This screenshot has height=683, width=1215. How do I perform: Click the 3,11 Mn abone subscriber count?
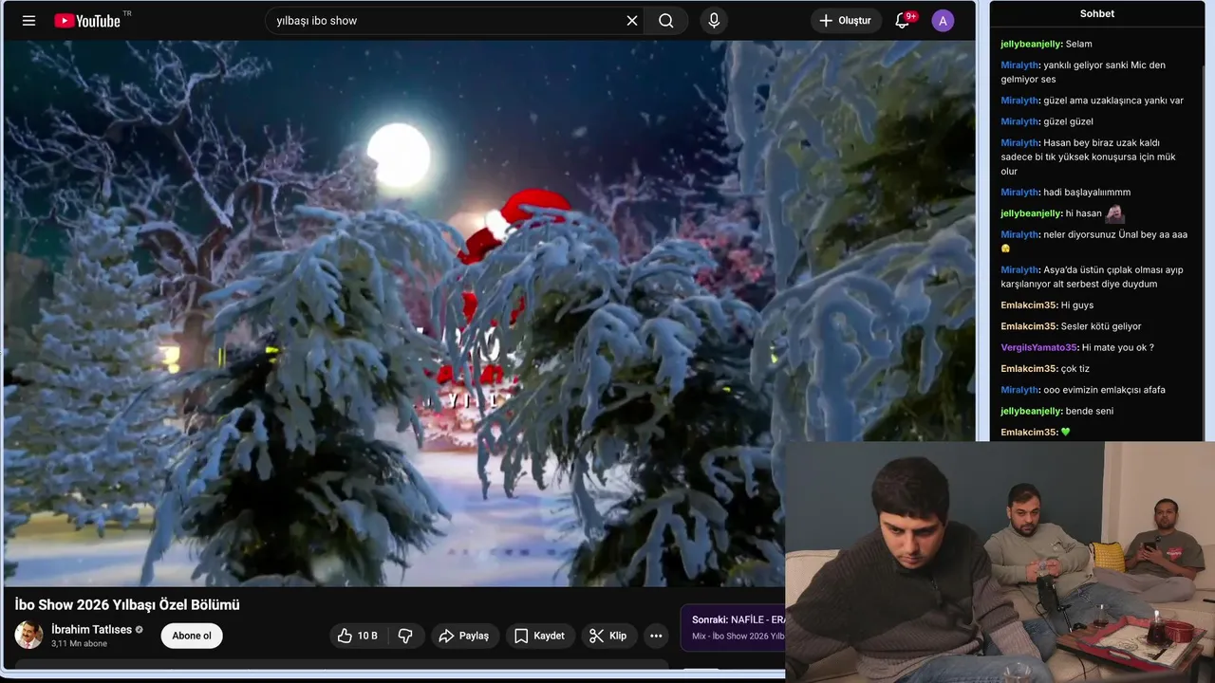[x=79, y=643]
